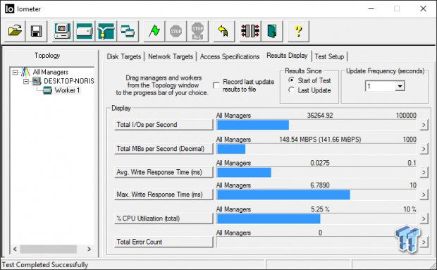Click Total I/Os per Second button

coord(164,125)
